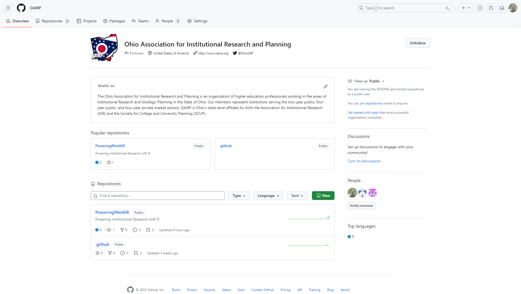This screenshot has width=521, height=294.
Task: Focus the Type / to search box
Action: point(401,8)
